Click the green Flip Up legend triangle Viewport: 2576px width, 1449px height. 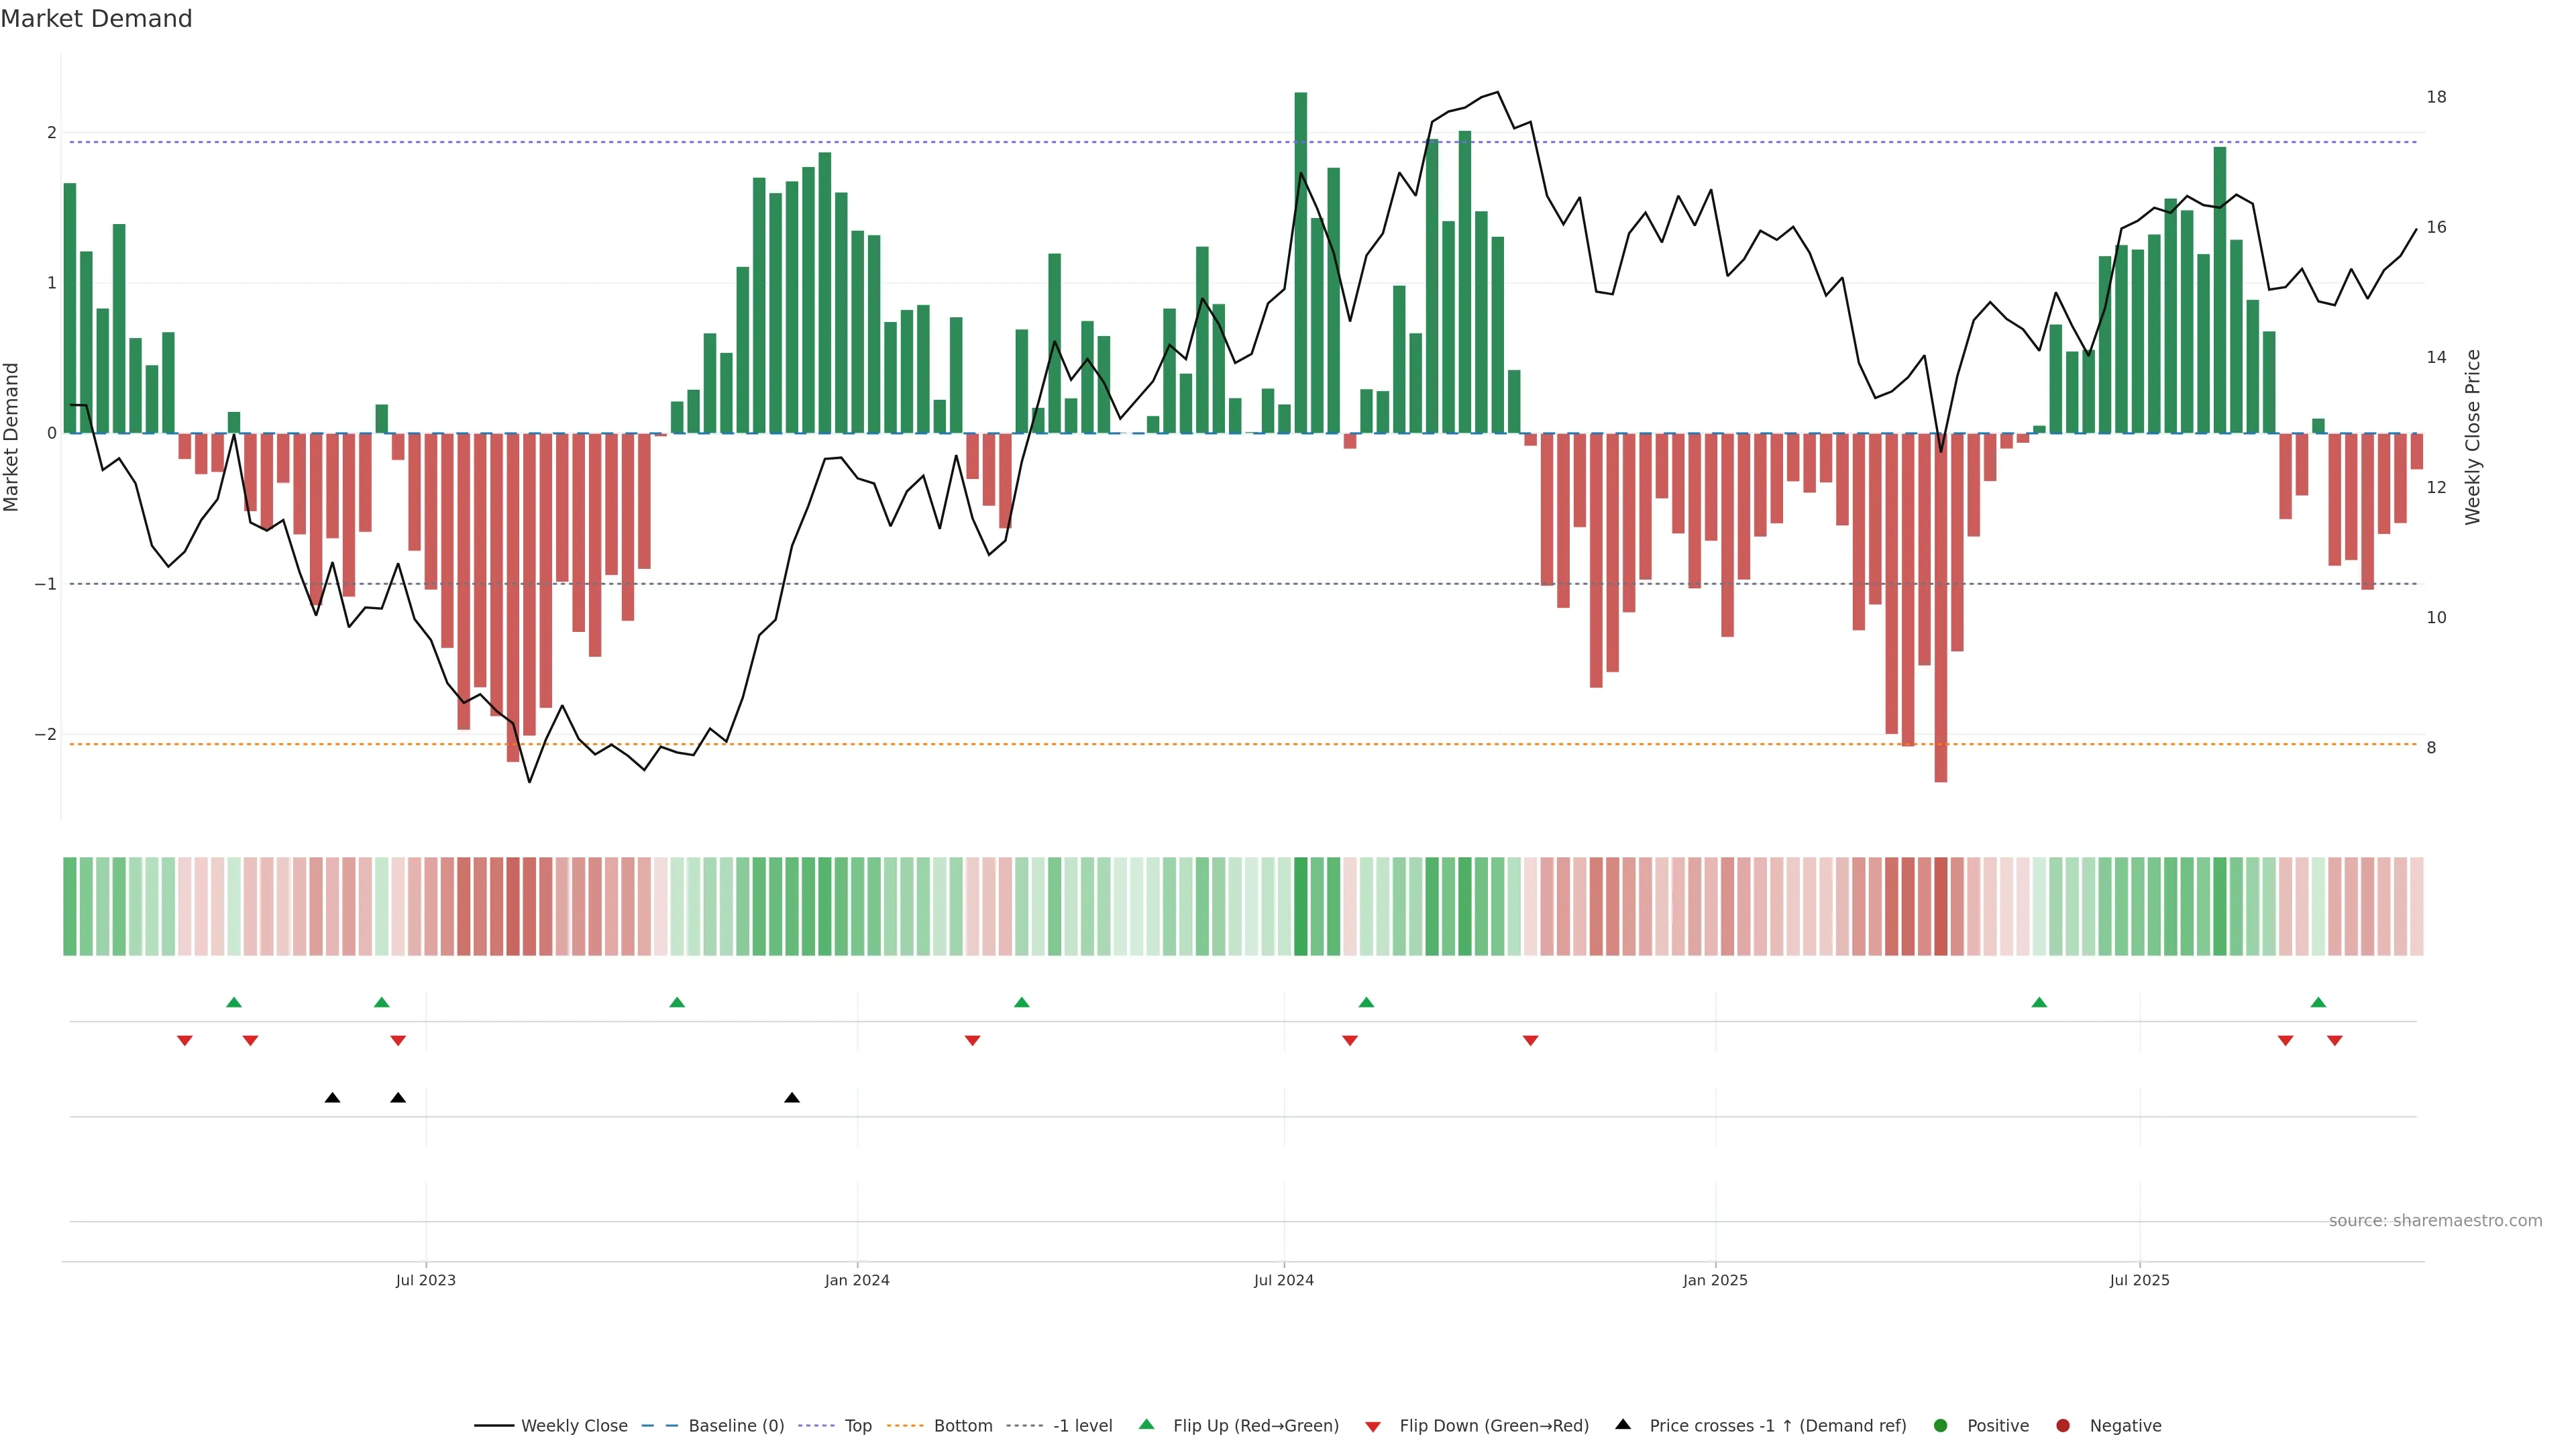pyautogui.click(x=1146, y=1425)
